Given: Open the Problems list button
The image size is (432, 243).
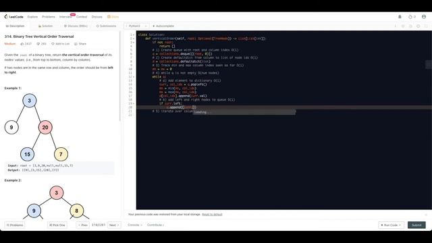Looking at the screenshot, I should (15, 225).
